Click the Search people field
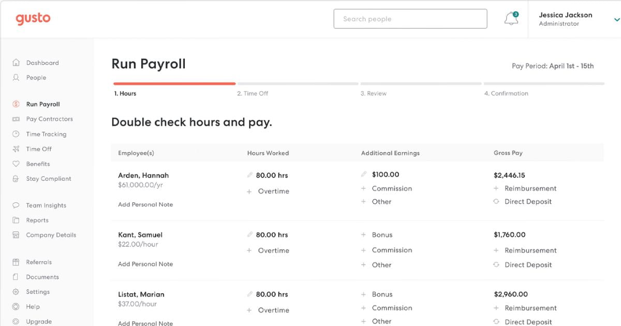The width and height of the screenshot is (621, 326). (x=410, y=19)
